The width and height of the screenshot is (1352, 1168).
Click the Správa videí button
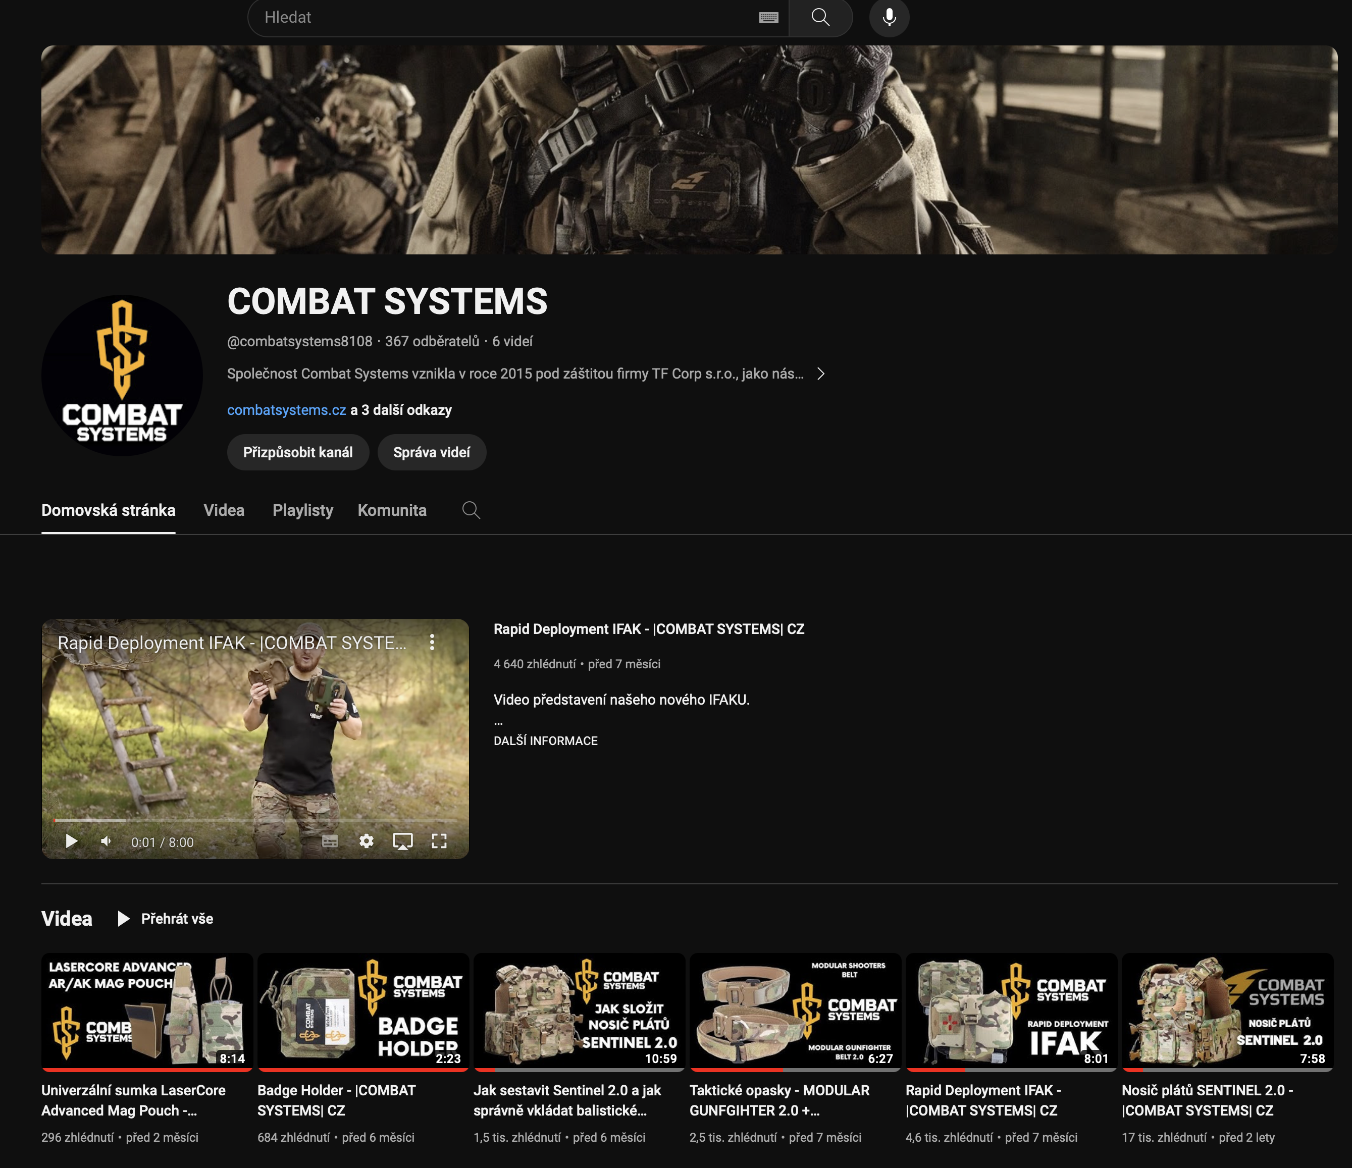[431, 452]
